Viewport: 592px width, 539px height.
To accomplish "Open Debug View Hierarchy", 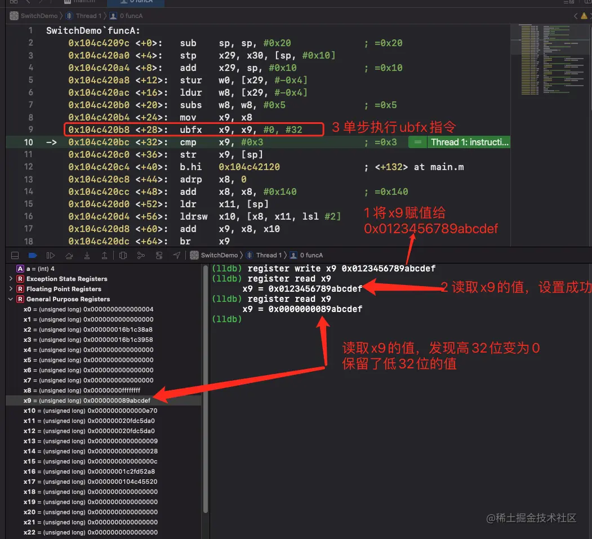I will coord(123,255).
